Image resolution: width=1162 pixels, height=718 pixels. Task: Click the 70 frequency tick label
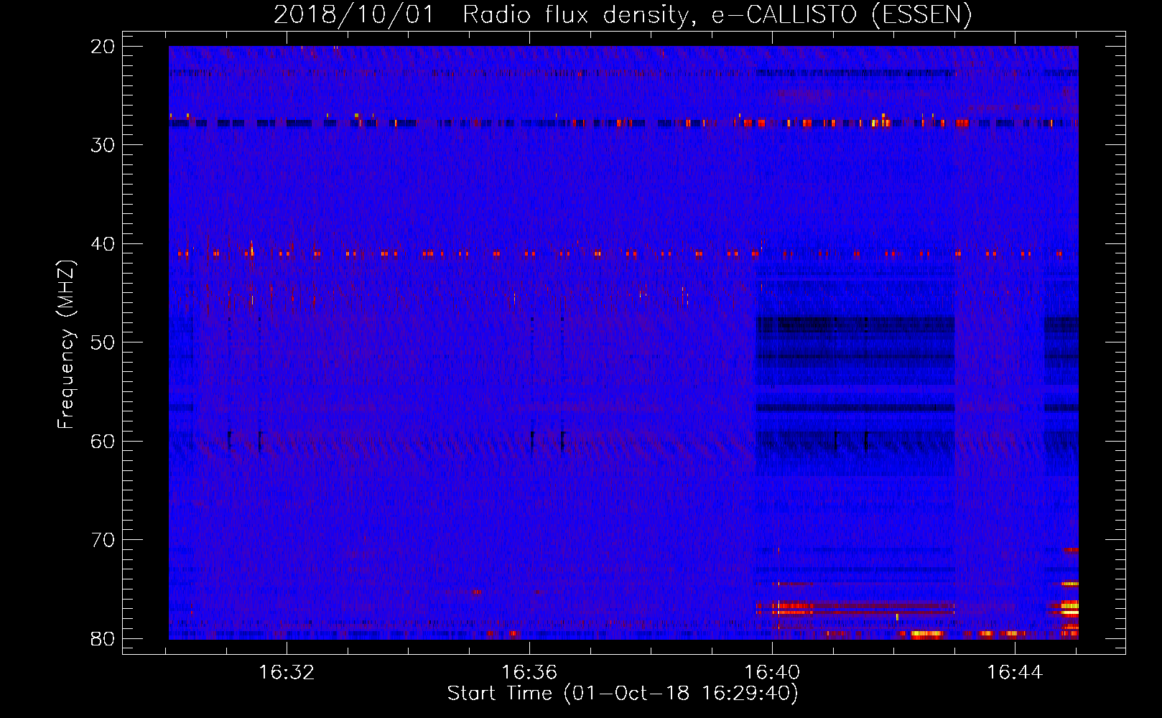tap(103, 540)
